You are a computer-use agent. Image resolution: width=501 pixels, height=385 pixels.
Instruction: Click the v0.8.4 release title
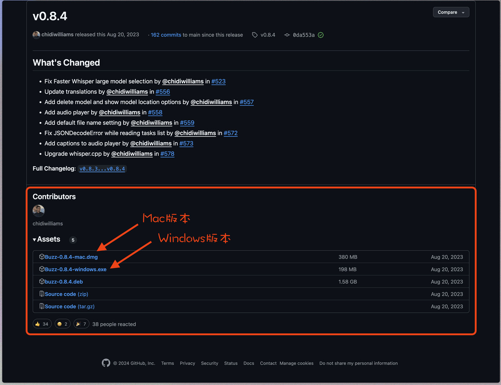(50, 16)
